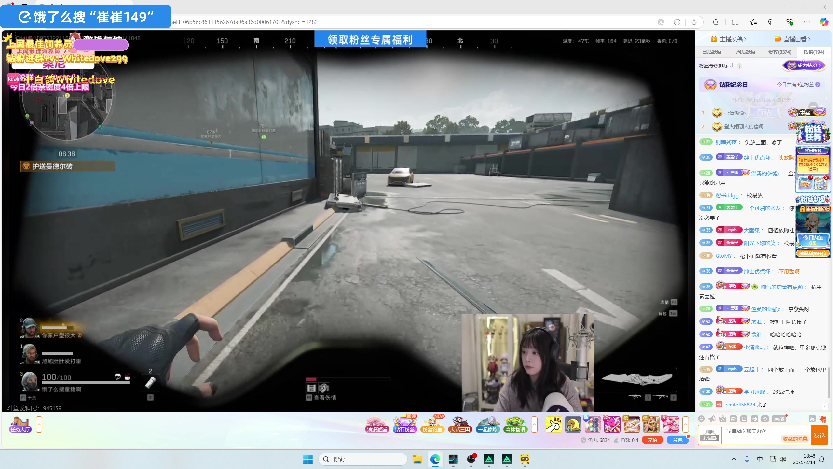Open the 浪漫邂逅 activity icon
833x469 pixels.
coord(377,424)
